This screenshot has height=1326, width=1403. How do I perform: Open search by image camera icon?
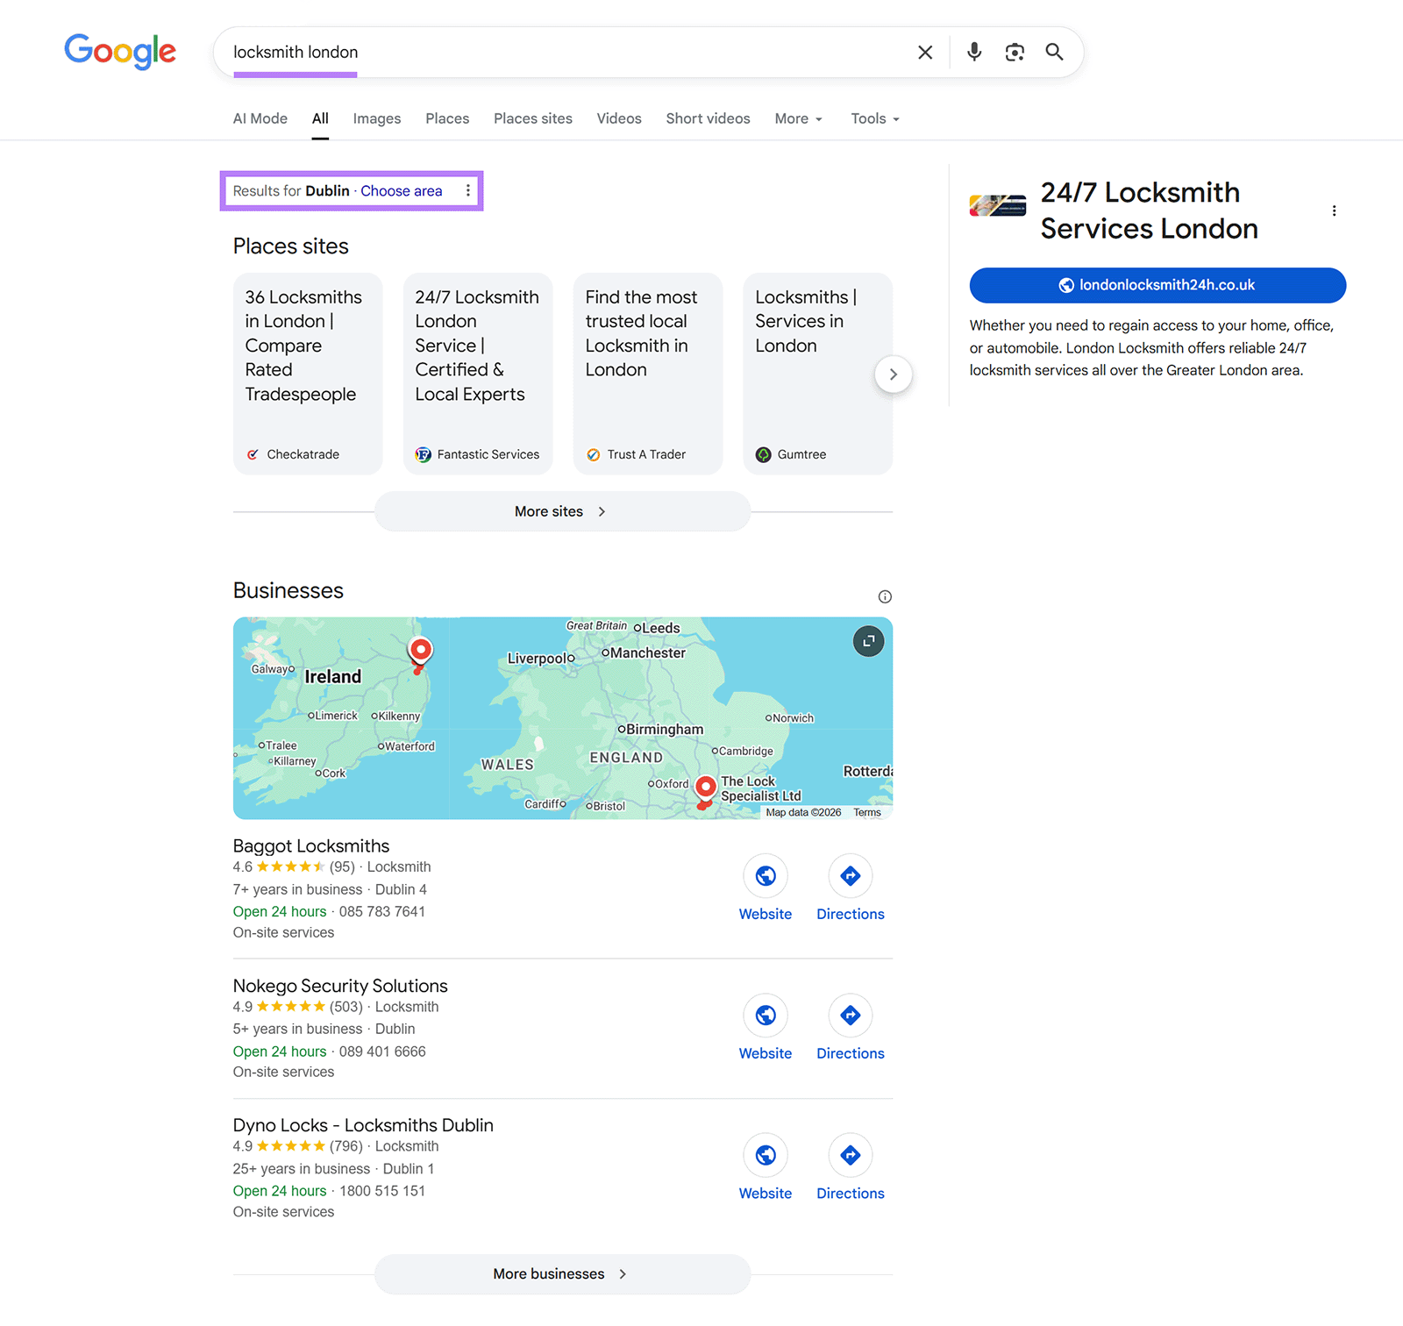click(1015, 53)
